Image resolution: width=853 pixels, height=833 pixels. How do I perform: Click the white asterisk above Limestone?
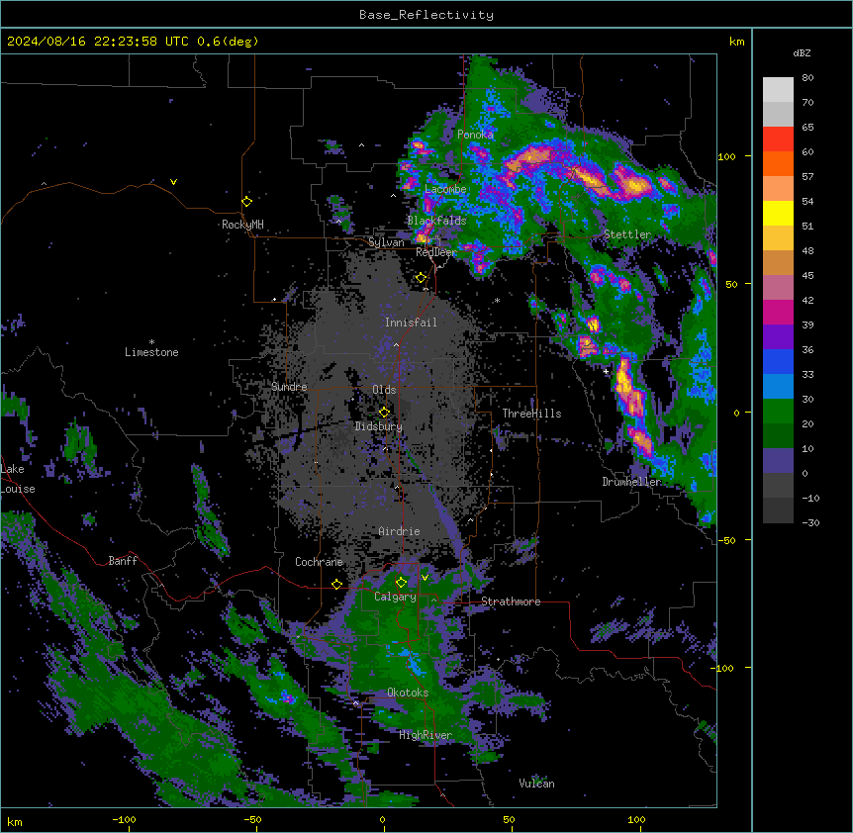151,342
